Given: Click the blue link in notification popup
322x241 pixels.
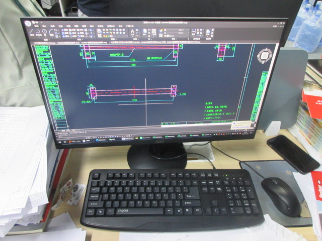Looking at the screenshot, I should (239, 127).
